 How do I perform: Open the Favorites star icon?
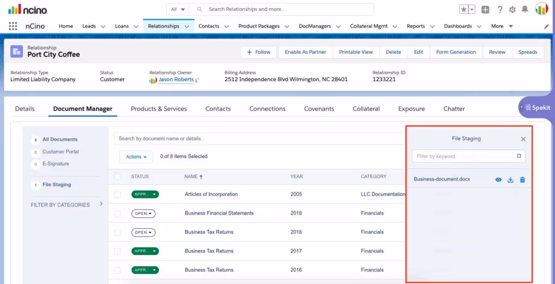click(463, 10)
